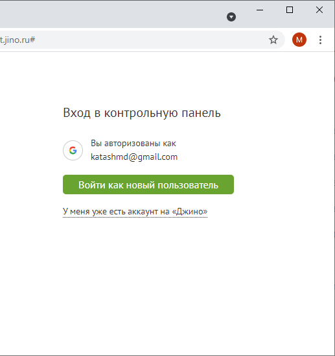Bookmark this page with the star icon

click(x=273, y=40)
